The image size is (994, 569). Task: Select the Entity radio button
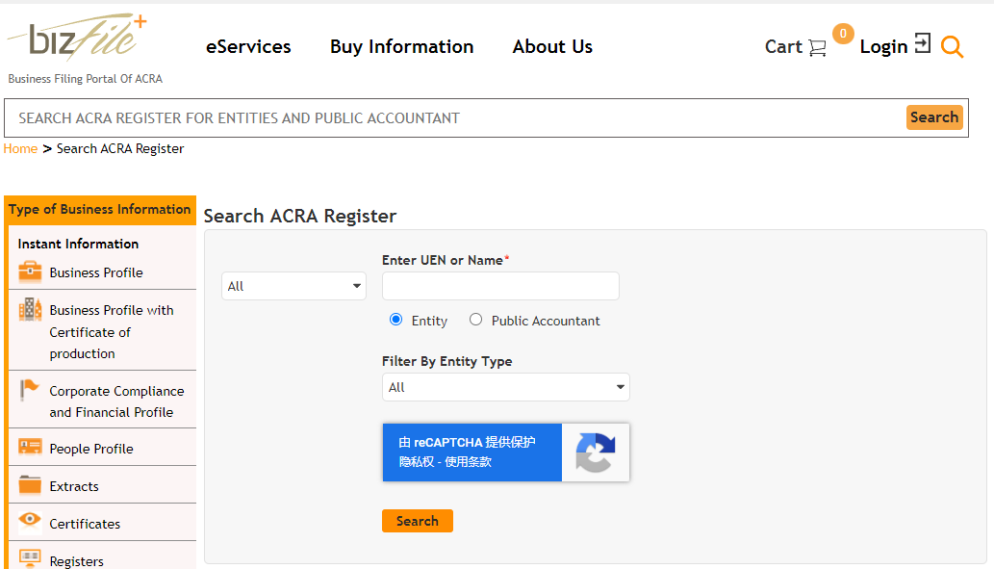tap(395, 320)
